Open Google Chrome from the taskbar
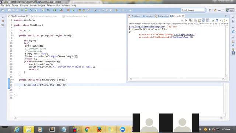The image size is (236, 133). click(x=87, y=129)
